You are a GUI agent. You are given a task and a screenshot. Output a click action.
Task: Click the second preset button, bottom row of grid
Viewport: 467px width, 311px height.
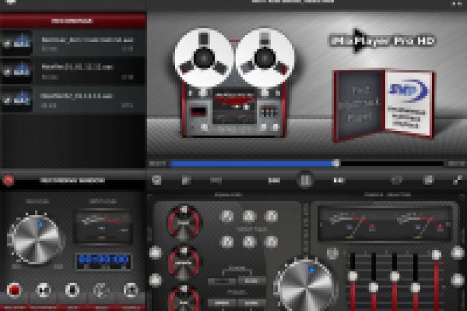click(249, 242)
